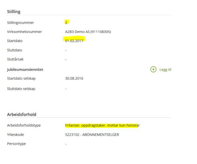
Task: Click the Sluttårsak field label
Action: point(15,59)
